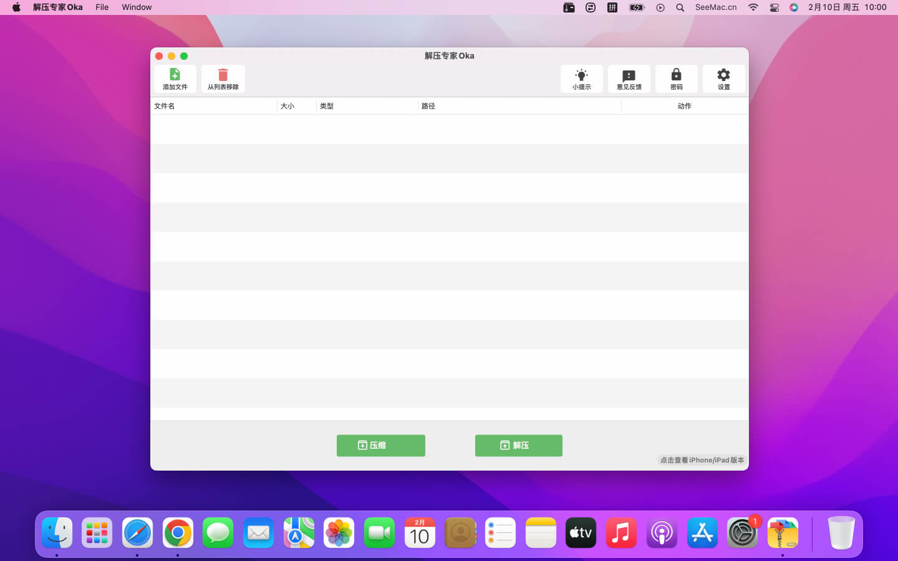This screenshot has height=561, width=898.
Task: Sort by the Path (路径) column header
Action: [x=428, y=106]
